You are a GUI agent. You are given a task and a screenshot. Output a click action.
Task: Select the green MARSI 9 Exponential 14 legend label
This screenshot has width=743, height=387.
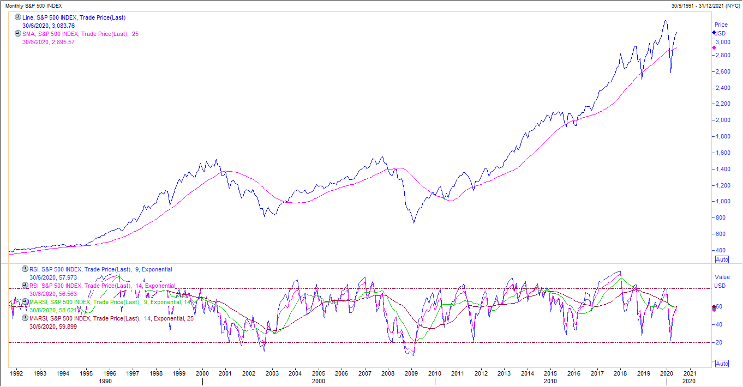click(110, 301)
